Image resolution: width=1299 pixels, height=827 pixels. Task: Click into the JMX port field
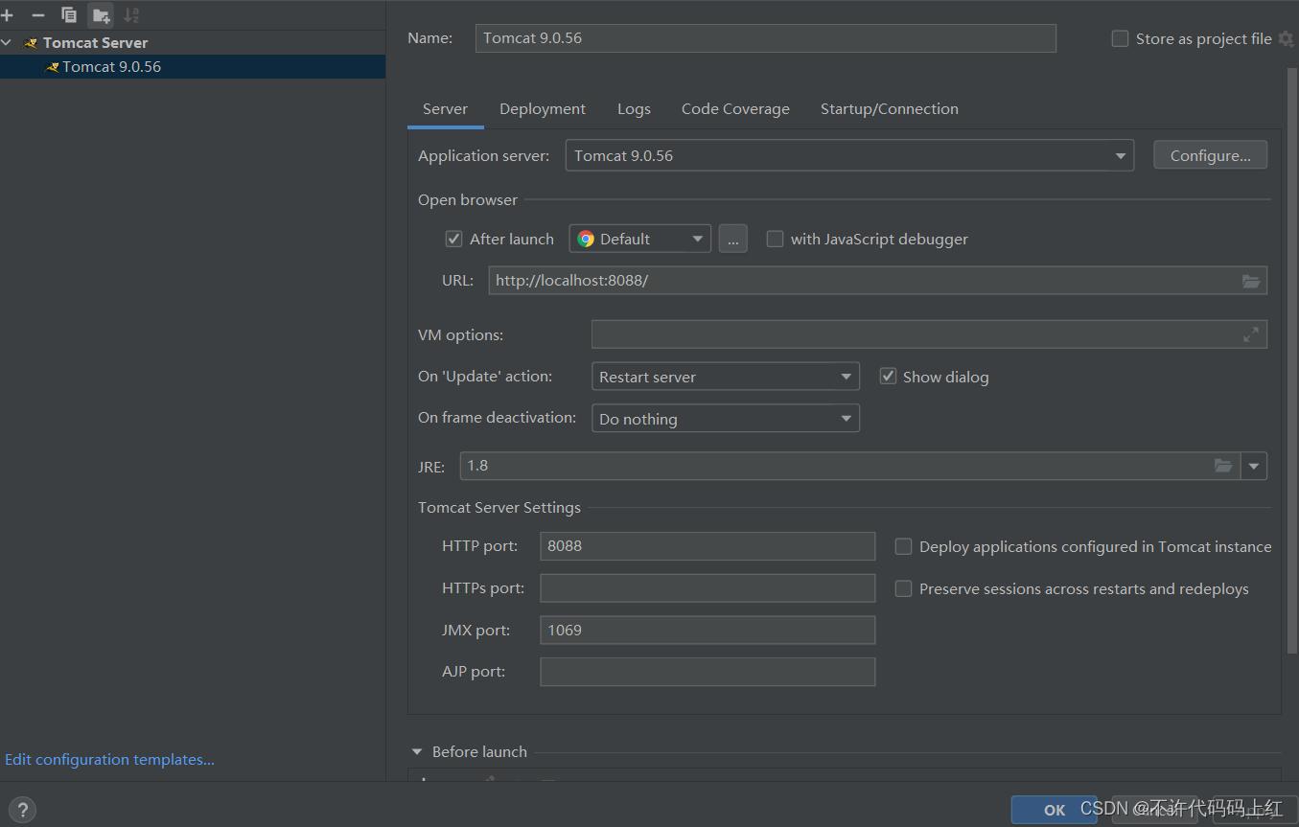click(x=707, y=630)
